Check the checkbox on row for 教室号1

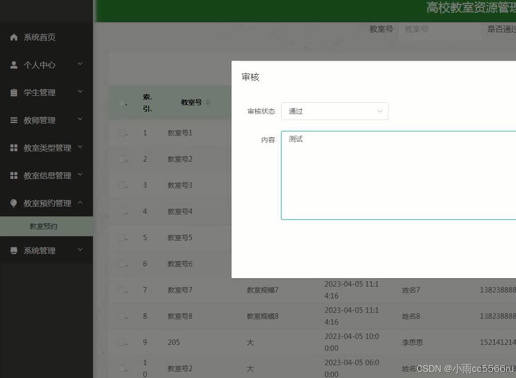point(122,132)
